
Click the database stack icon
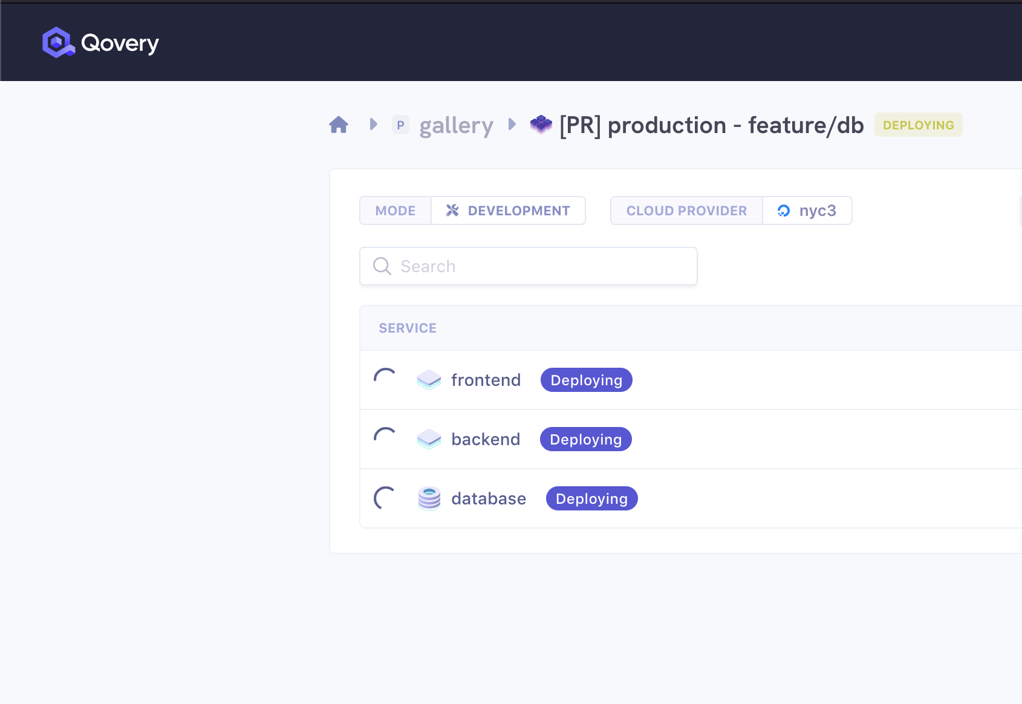point(429,498)
